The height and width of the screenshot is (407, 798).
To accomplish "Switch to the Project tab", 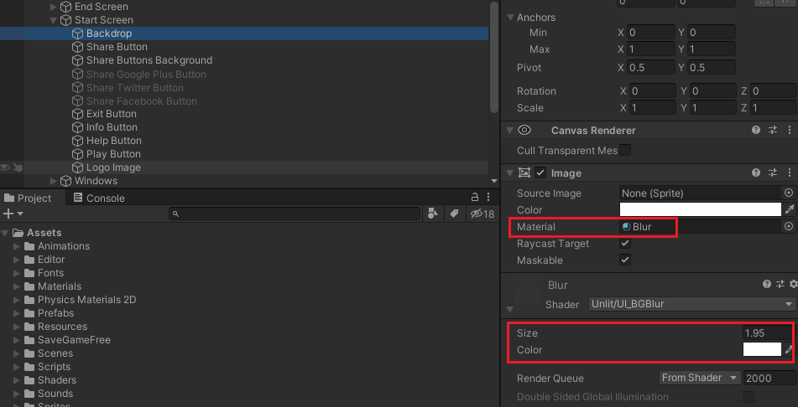I will click(28, 198).
